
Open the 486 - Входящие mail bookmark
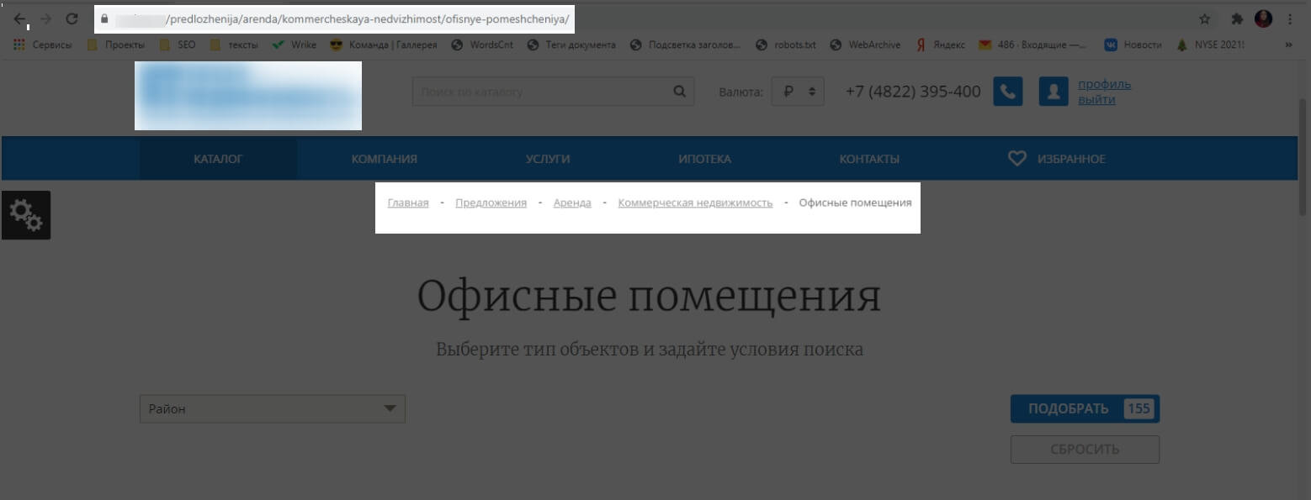(x=1033, y=45)
